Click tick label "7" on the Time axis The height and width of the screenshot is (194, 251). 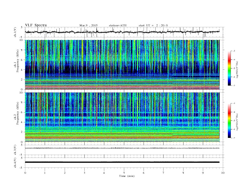164,173
